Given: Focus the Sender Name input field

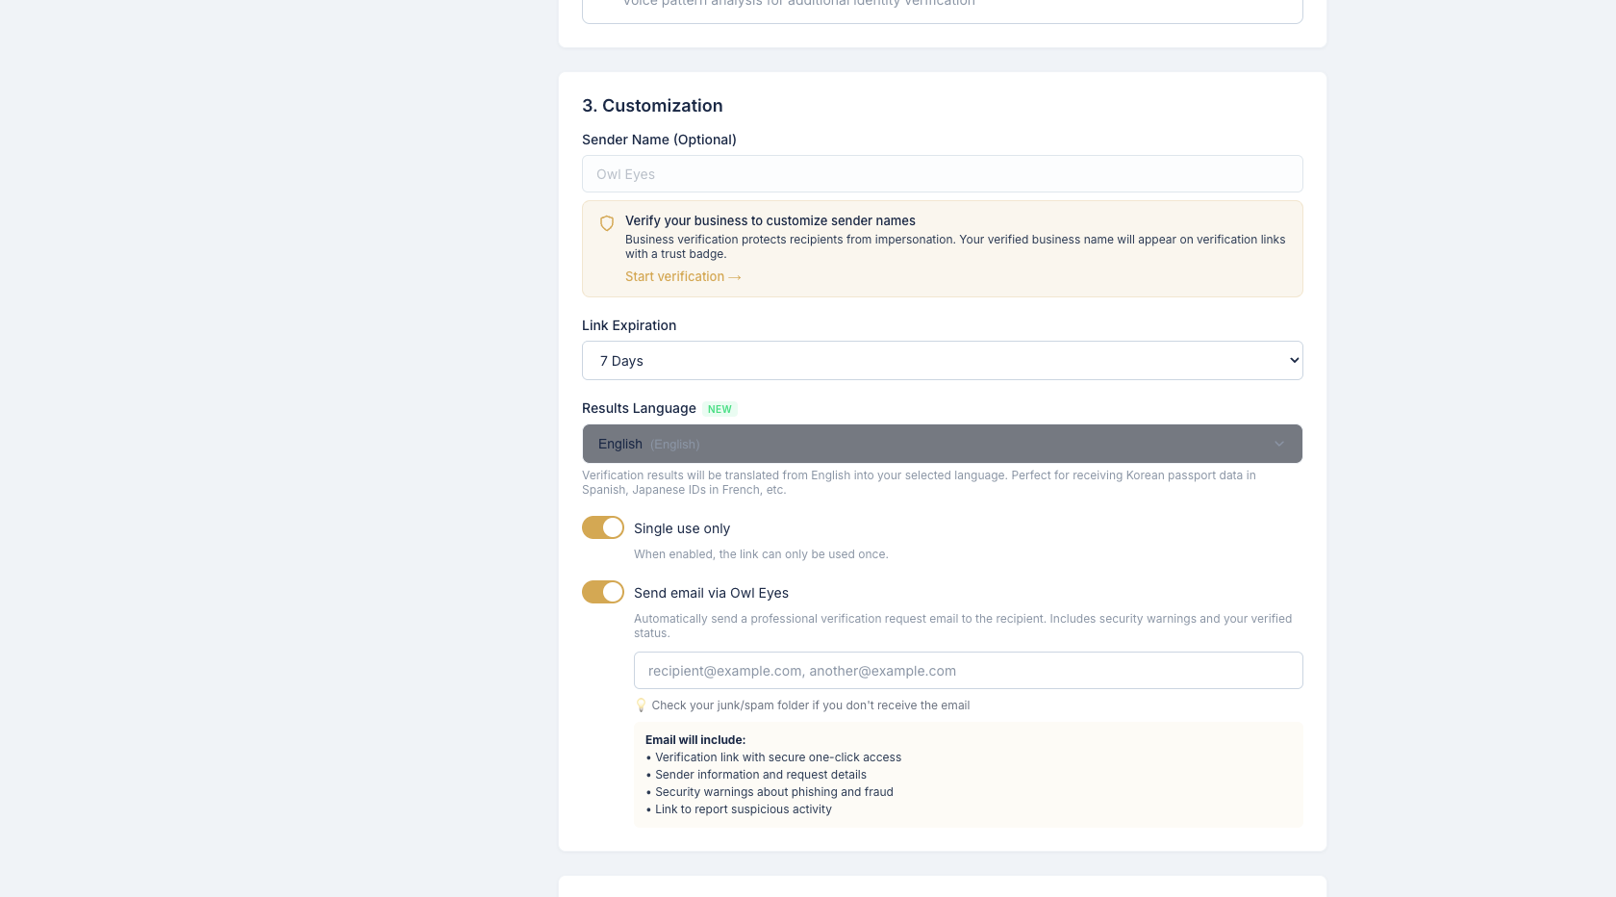Looking at the screenshot, I should point(941,174).
